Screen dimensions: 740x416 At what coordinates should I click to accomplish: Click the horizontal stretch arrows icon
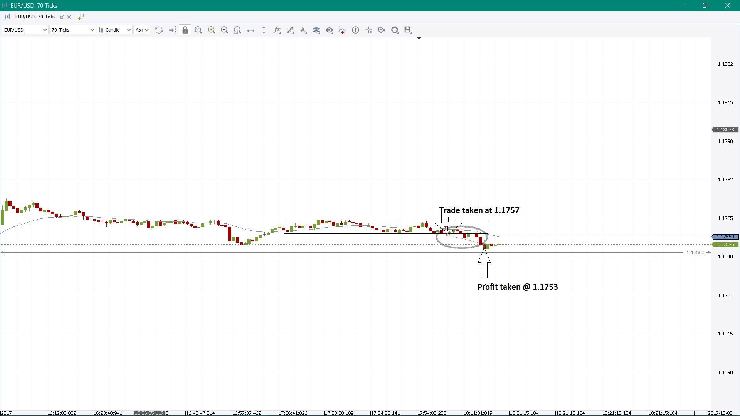[251, 30]
